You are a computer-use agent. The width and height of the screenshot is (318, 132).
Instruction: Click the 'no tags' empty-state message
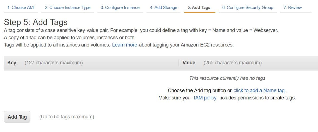pyautogui.click(x=227, y=78)
